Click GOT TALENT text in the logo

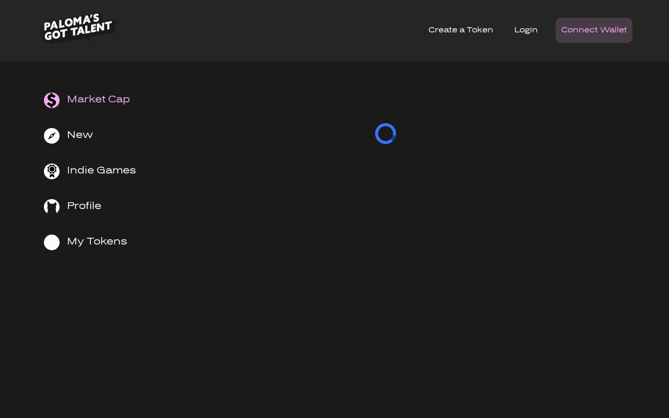coord(78,32)
